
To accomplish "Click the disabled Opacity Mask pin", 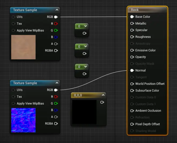I will click(132, 64).
